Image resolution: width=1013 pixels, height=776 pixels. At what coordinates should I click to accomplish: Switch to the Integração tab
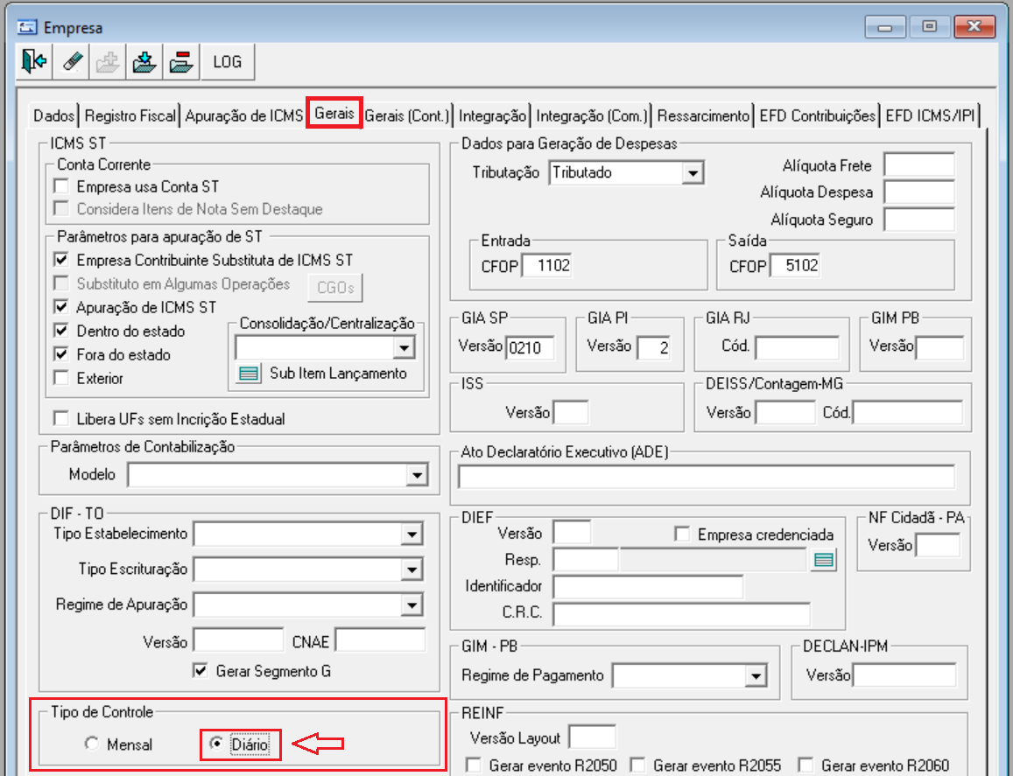pos(492,115)
